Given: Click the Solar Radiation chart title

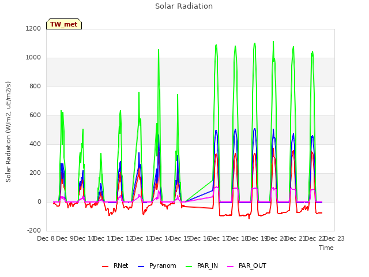Looking at the screenshot, I should pos(184,6).
